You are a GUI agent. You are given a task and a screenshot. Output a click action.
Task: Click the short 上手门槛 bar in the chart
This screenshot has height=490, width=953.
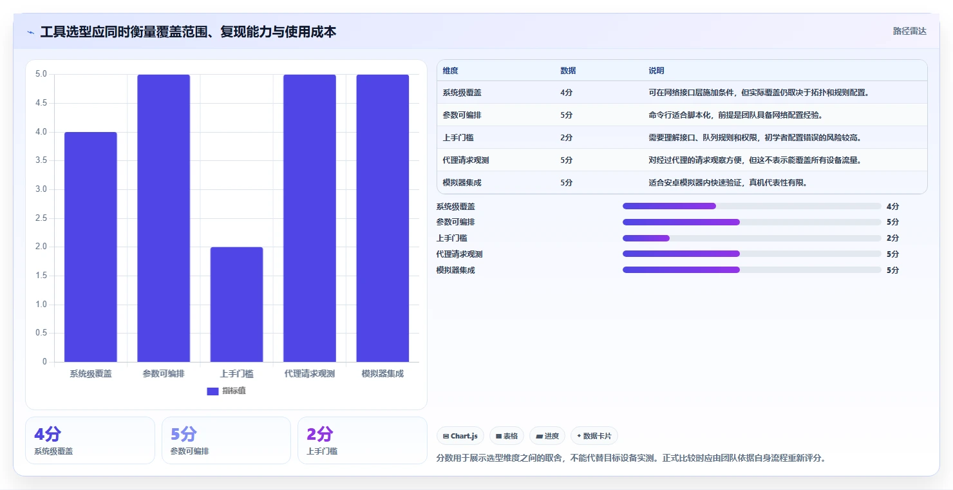236,305
